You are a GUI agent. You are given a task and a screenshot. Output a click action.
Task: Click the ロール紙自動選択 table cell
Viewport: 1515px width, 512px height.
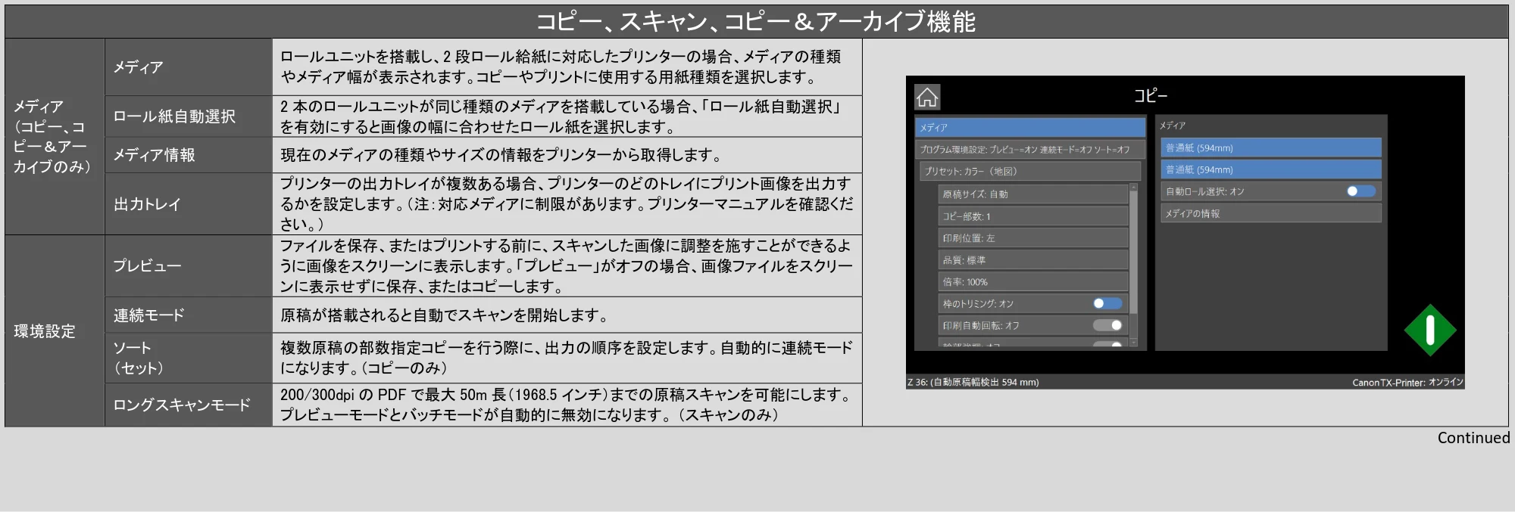(x=189, y=116)
